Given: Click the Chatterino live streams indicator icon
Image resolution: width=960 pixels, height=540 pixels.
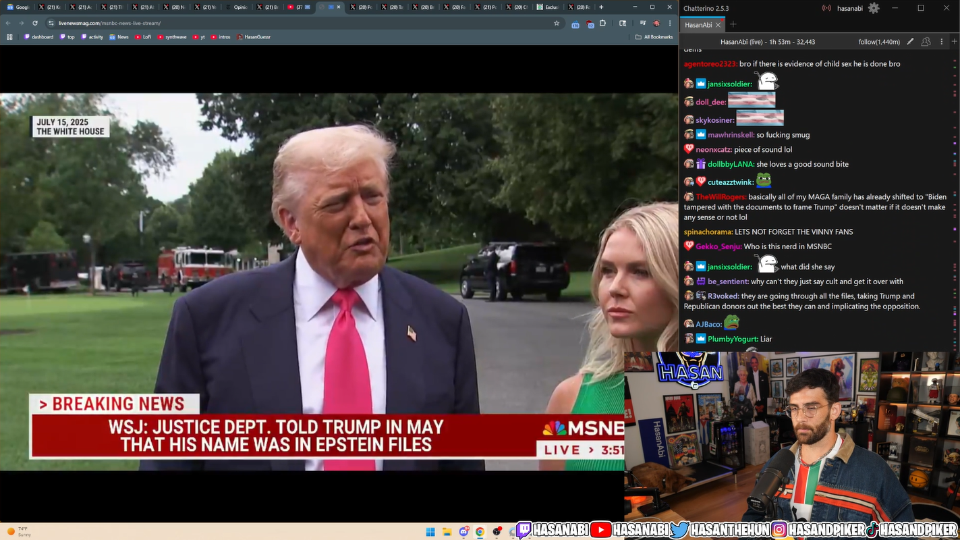Looking at the screenshot, I should click(x=826, y=8).
